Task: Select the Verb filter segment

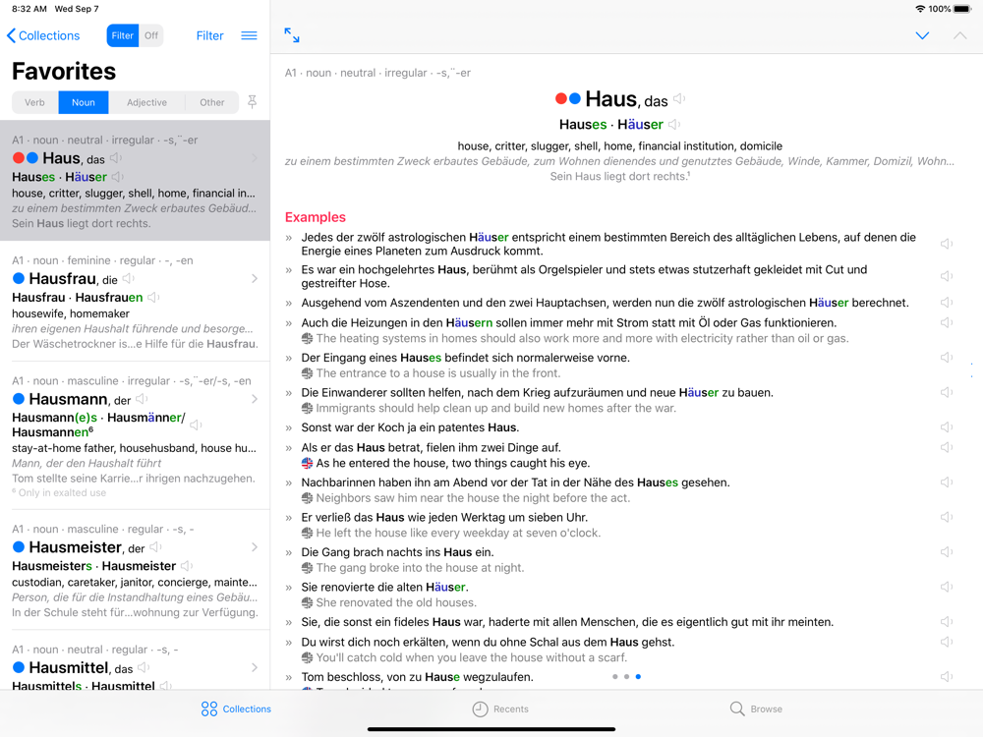Action: pos(35,102)
